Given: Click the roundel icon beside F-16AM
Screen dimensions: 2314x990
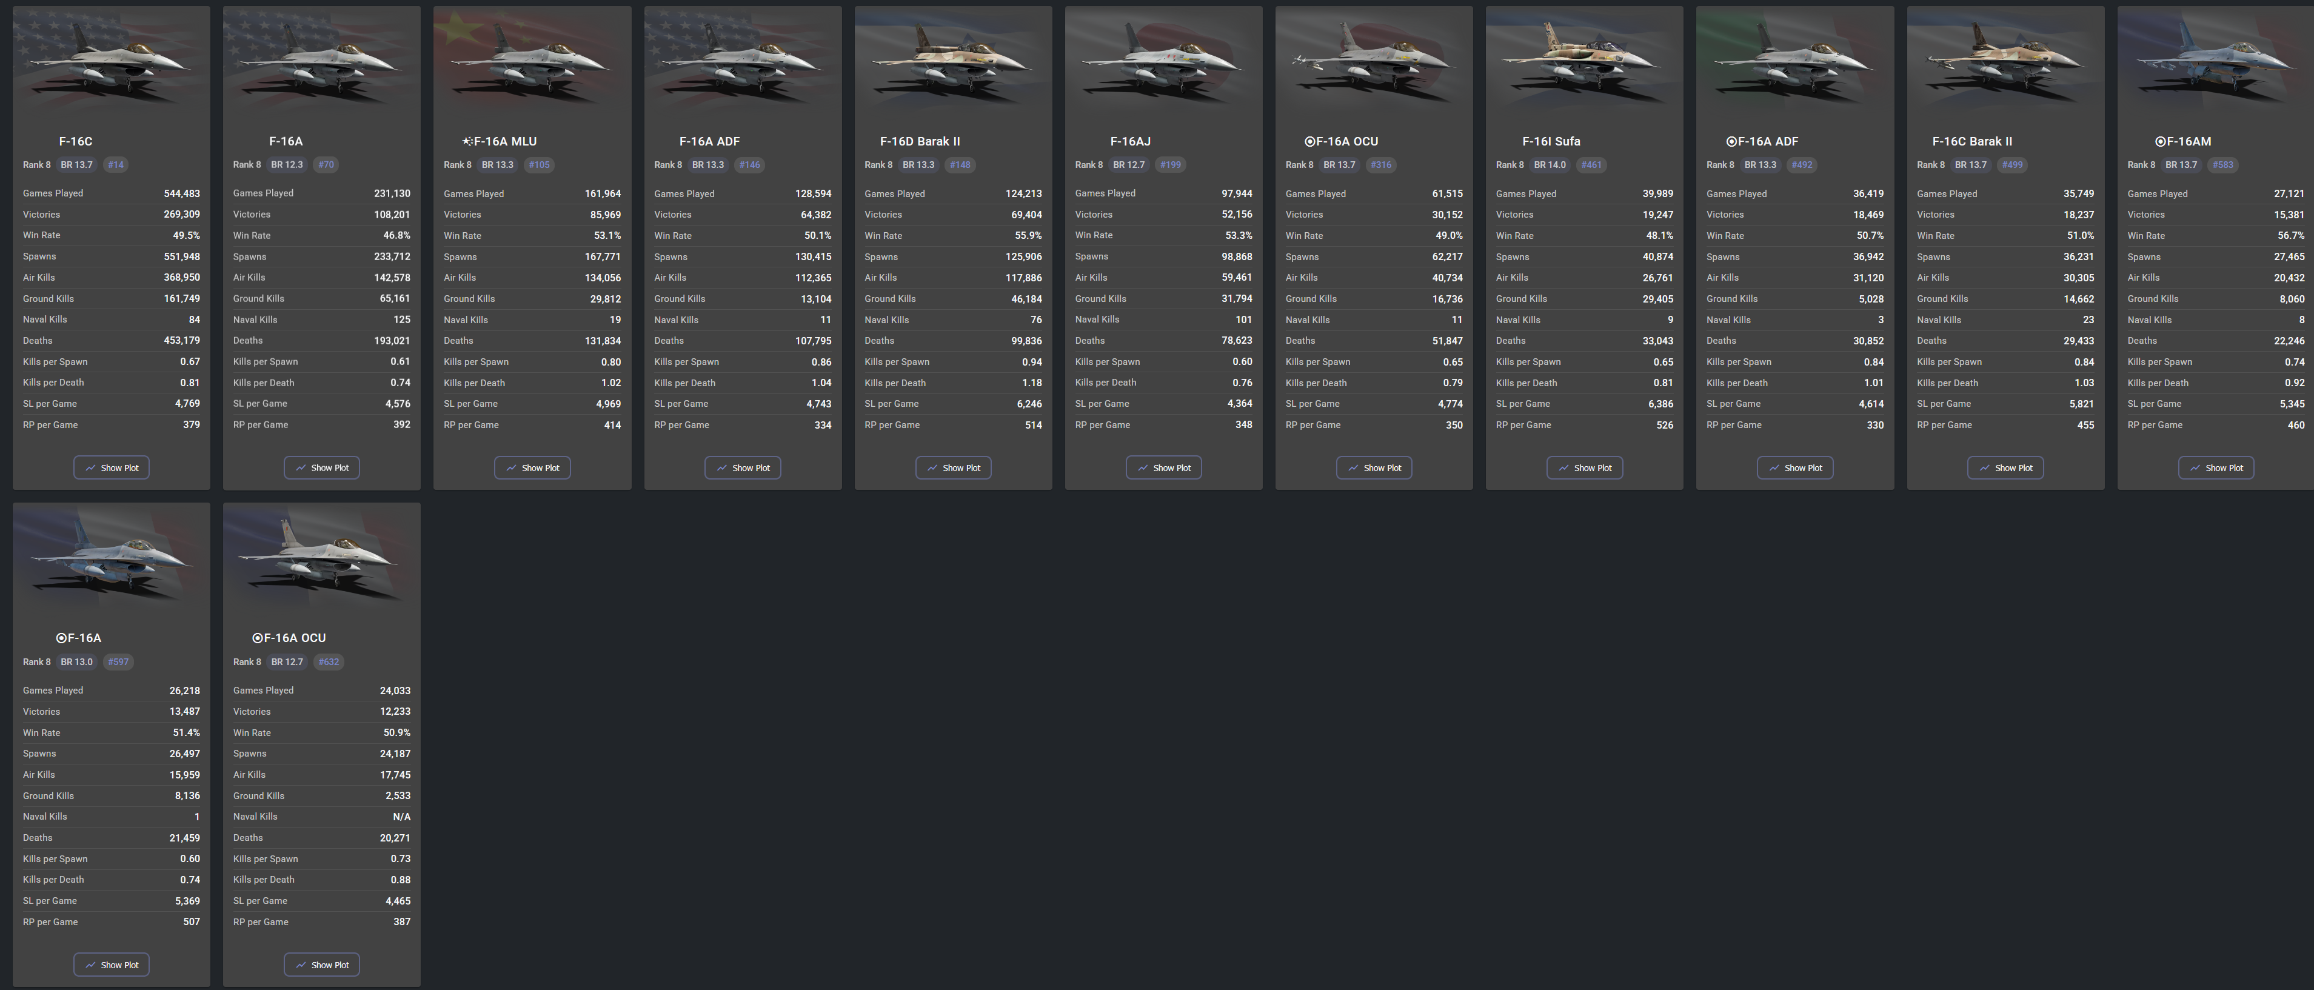Looking at the screenshot, I should pos(2159,141).
